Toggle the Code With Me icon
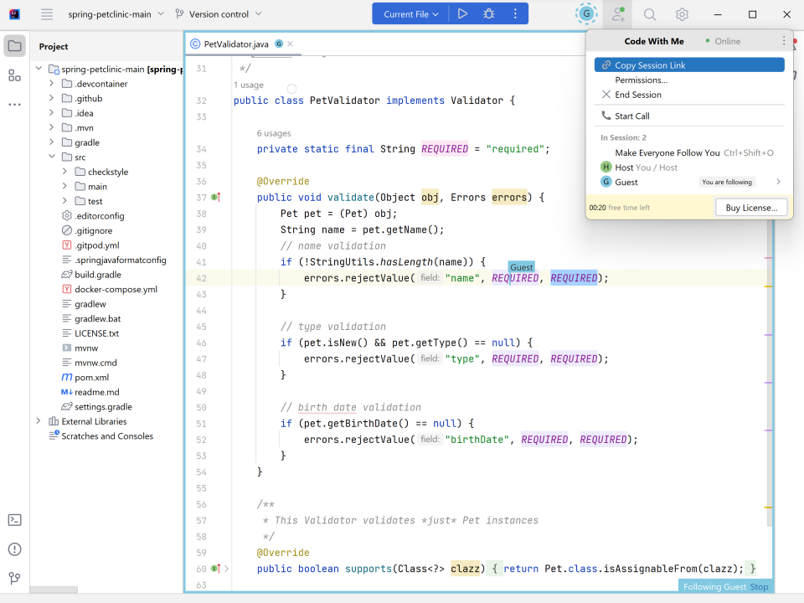The image size is (804, 603). pos(618,14)
